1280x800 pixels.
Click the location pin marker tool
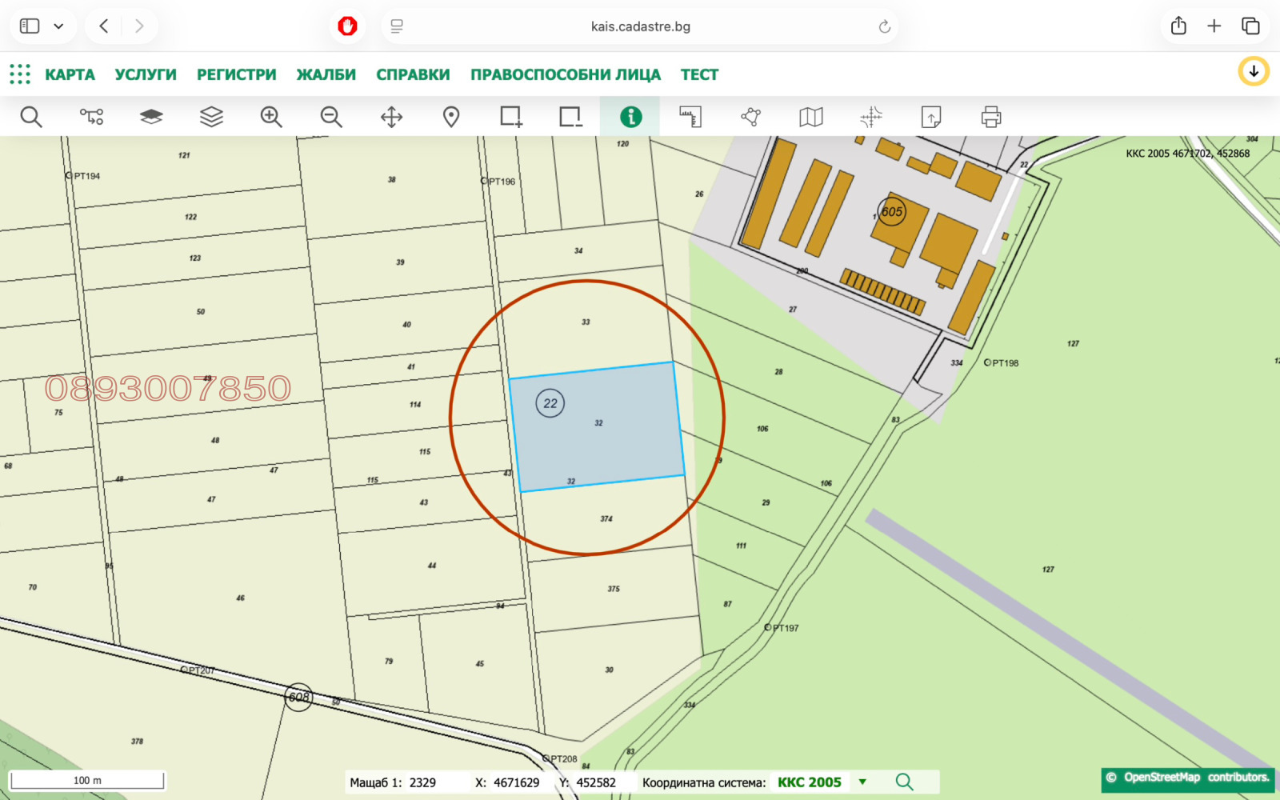451,117
